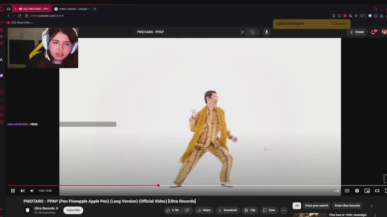Start voice search with microphone

pyautogui.click(x=266, y=32)
